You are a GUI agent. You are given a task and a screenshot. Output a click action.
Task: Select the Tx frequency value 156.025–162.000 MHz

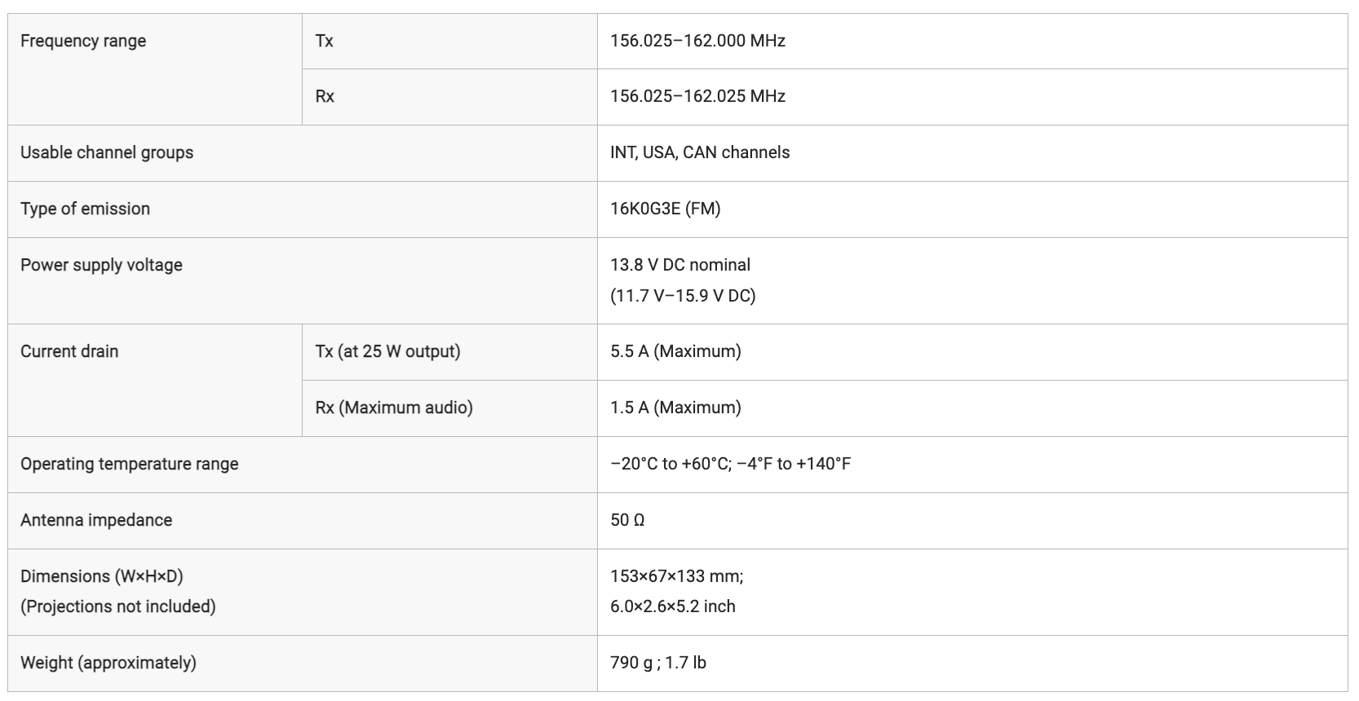tap(697, 41)
